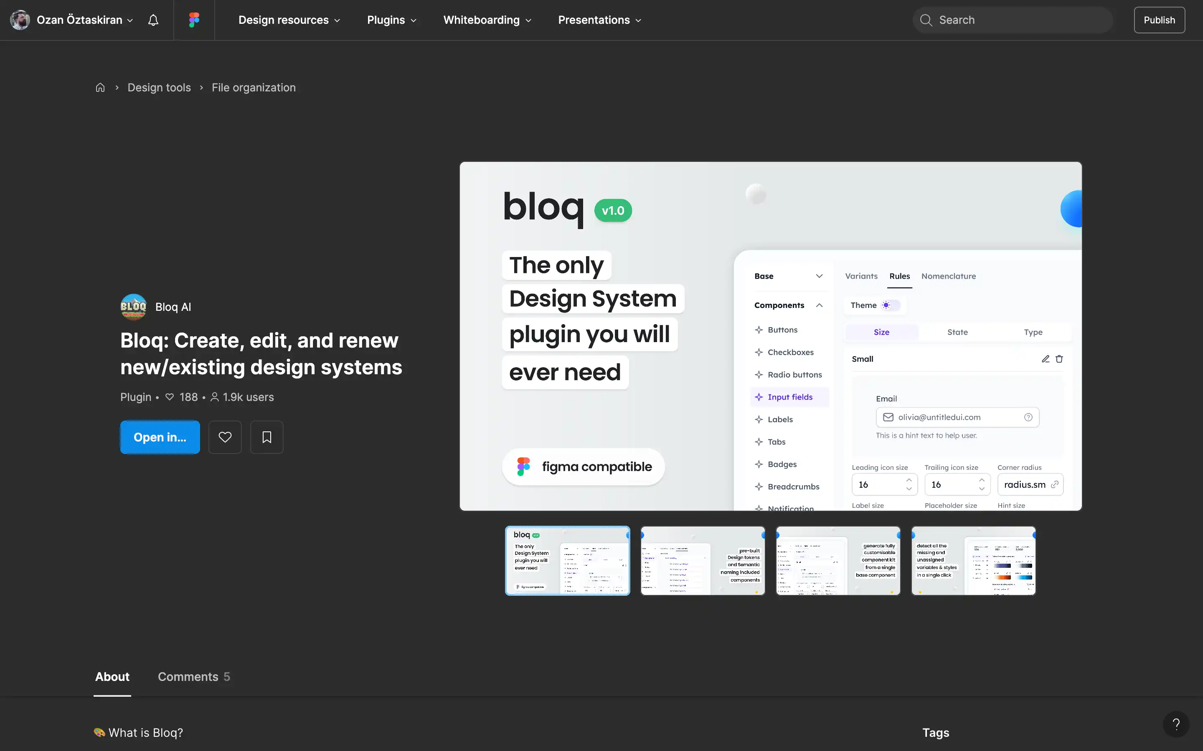Click the 1.9k users person icon
Image resolution: width=1203 pixels, height=751 pixels.
click(x=215, y=397)
